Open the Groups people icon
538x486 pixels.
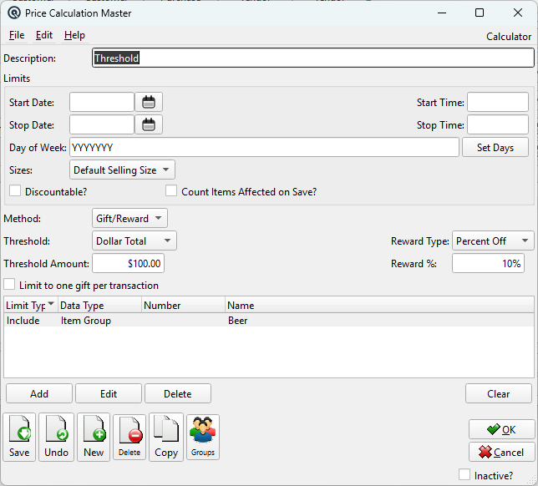pos(203,437)
